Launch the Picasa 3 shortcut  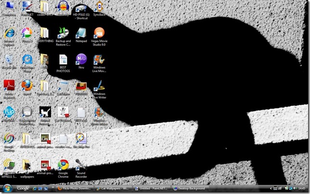click(x=27, y=35)
